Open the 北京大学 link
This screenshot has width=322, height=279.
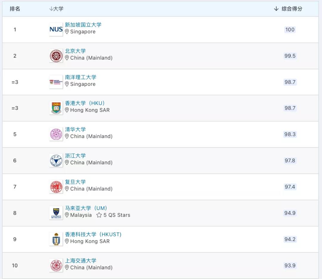(75, 51)
